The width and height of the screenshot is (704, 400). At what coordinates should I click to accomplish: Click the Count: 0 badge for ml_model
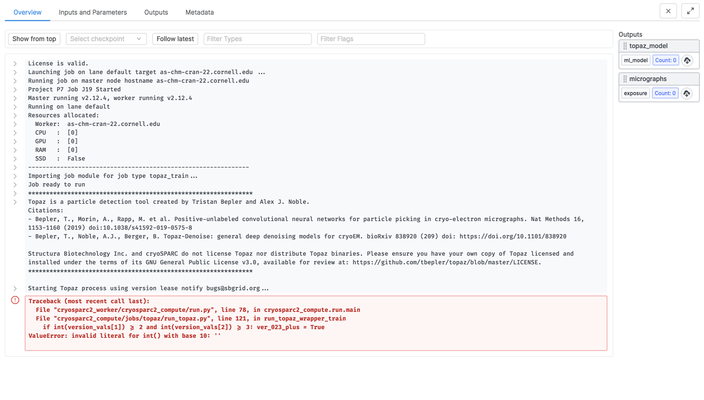tap(666, 60)
